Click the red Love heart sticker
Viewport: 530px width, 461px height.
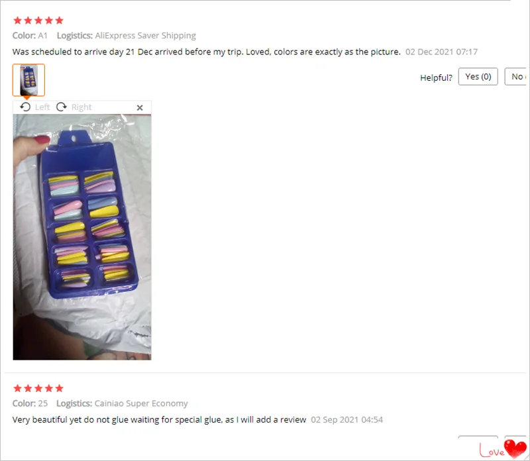[515, 449]
